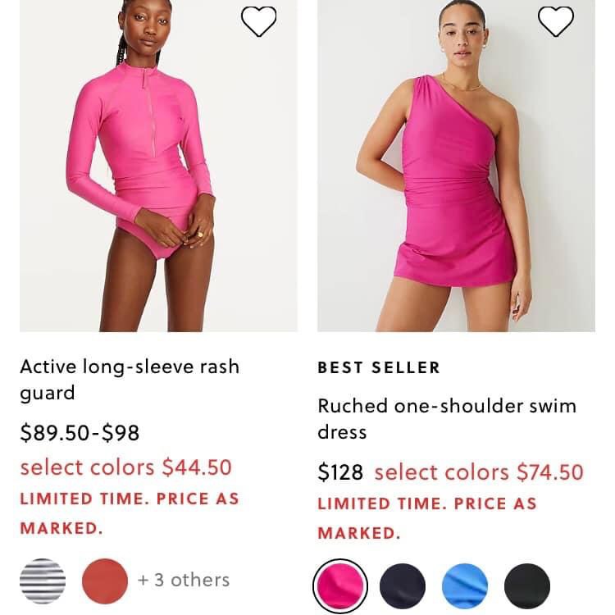This screenshot has height=615, width=615.
Task: Open the Ruched one-shoulder swim dress title
Action: pyautogui.click(x=447, y=419)
